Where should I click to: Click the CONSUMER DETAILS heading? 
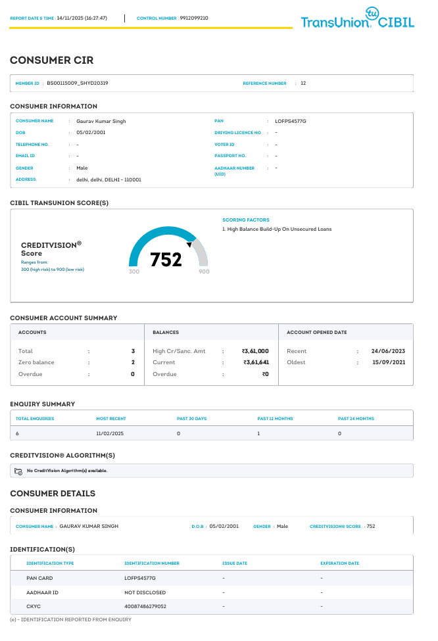click(x=53, y=494)
